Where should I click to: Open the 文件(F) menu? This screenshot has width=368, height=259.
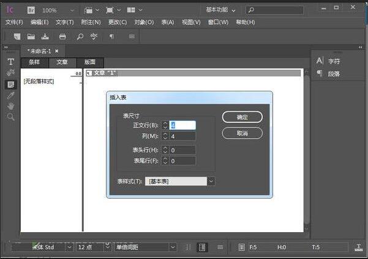14,23
